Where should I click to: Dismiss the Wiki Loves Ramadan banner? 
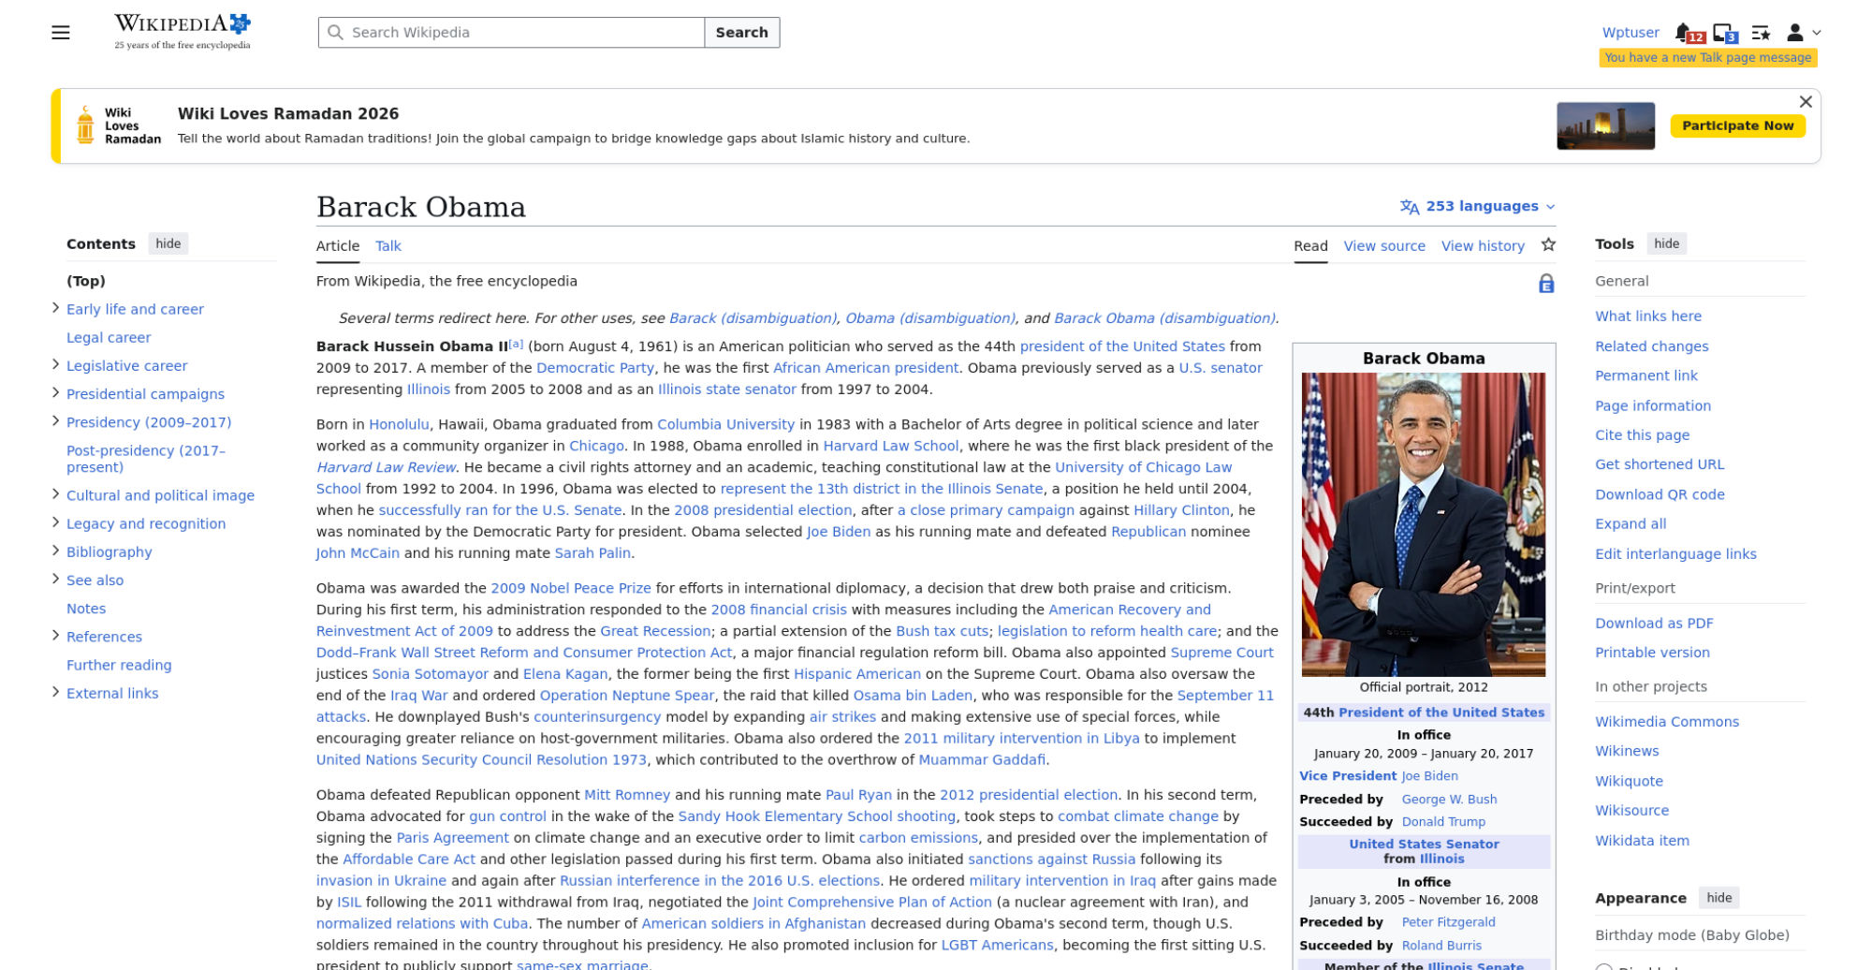point(1806,102)
